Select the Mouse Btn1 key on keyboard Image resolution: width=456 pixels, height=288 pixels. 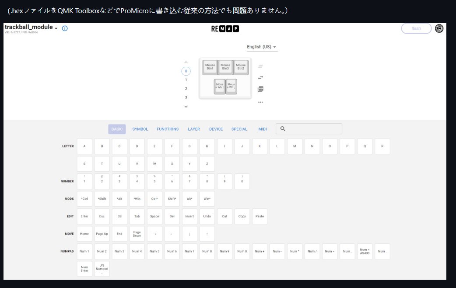210,67
